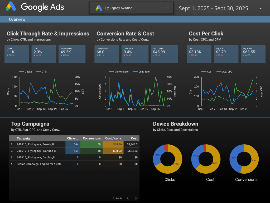270x203 pixels.
Task: Select the Cost / conv. $45.99 scorecard
Action: (164, 54)
